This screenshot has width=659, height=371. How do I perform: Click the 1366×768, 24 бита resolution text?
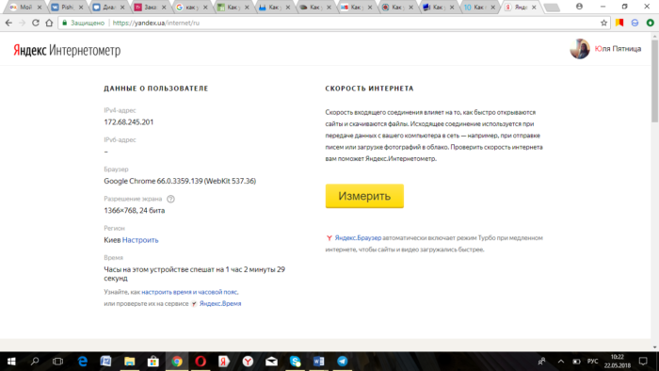pos(135,211)
